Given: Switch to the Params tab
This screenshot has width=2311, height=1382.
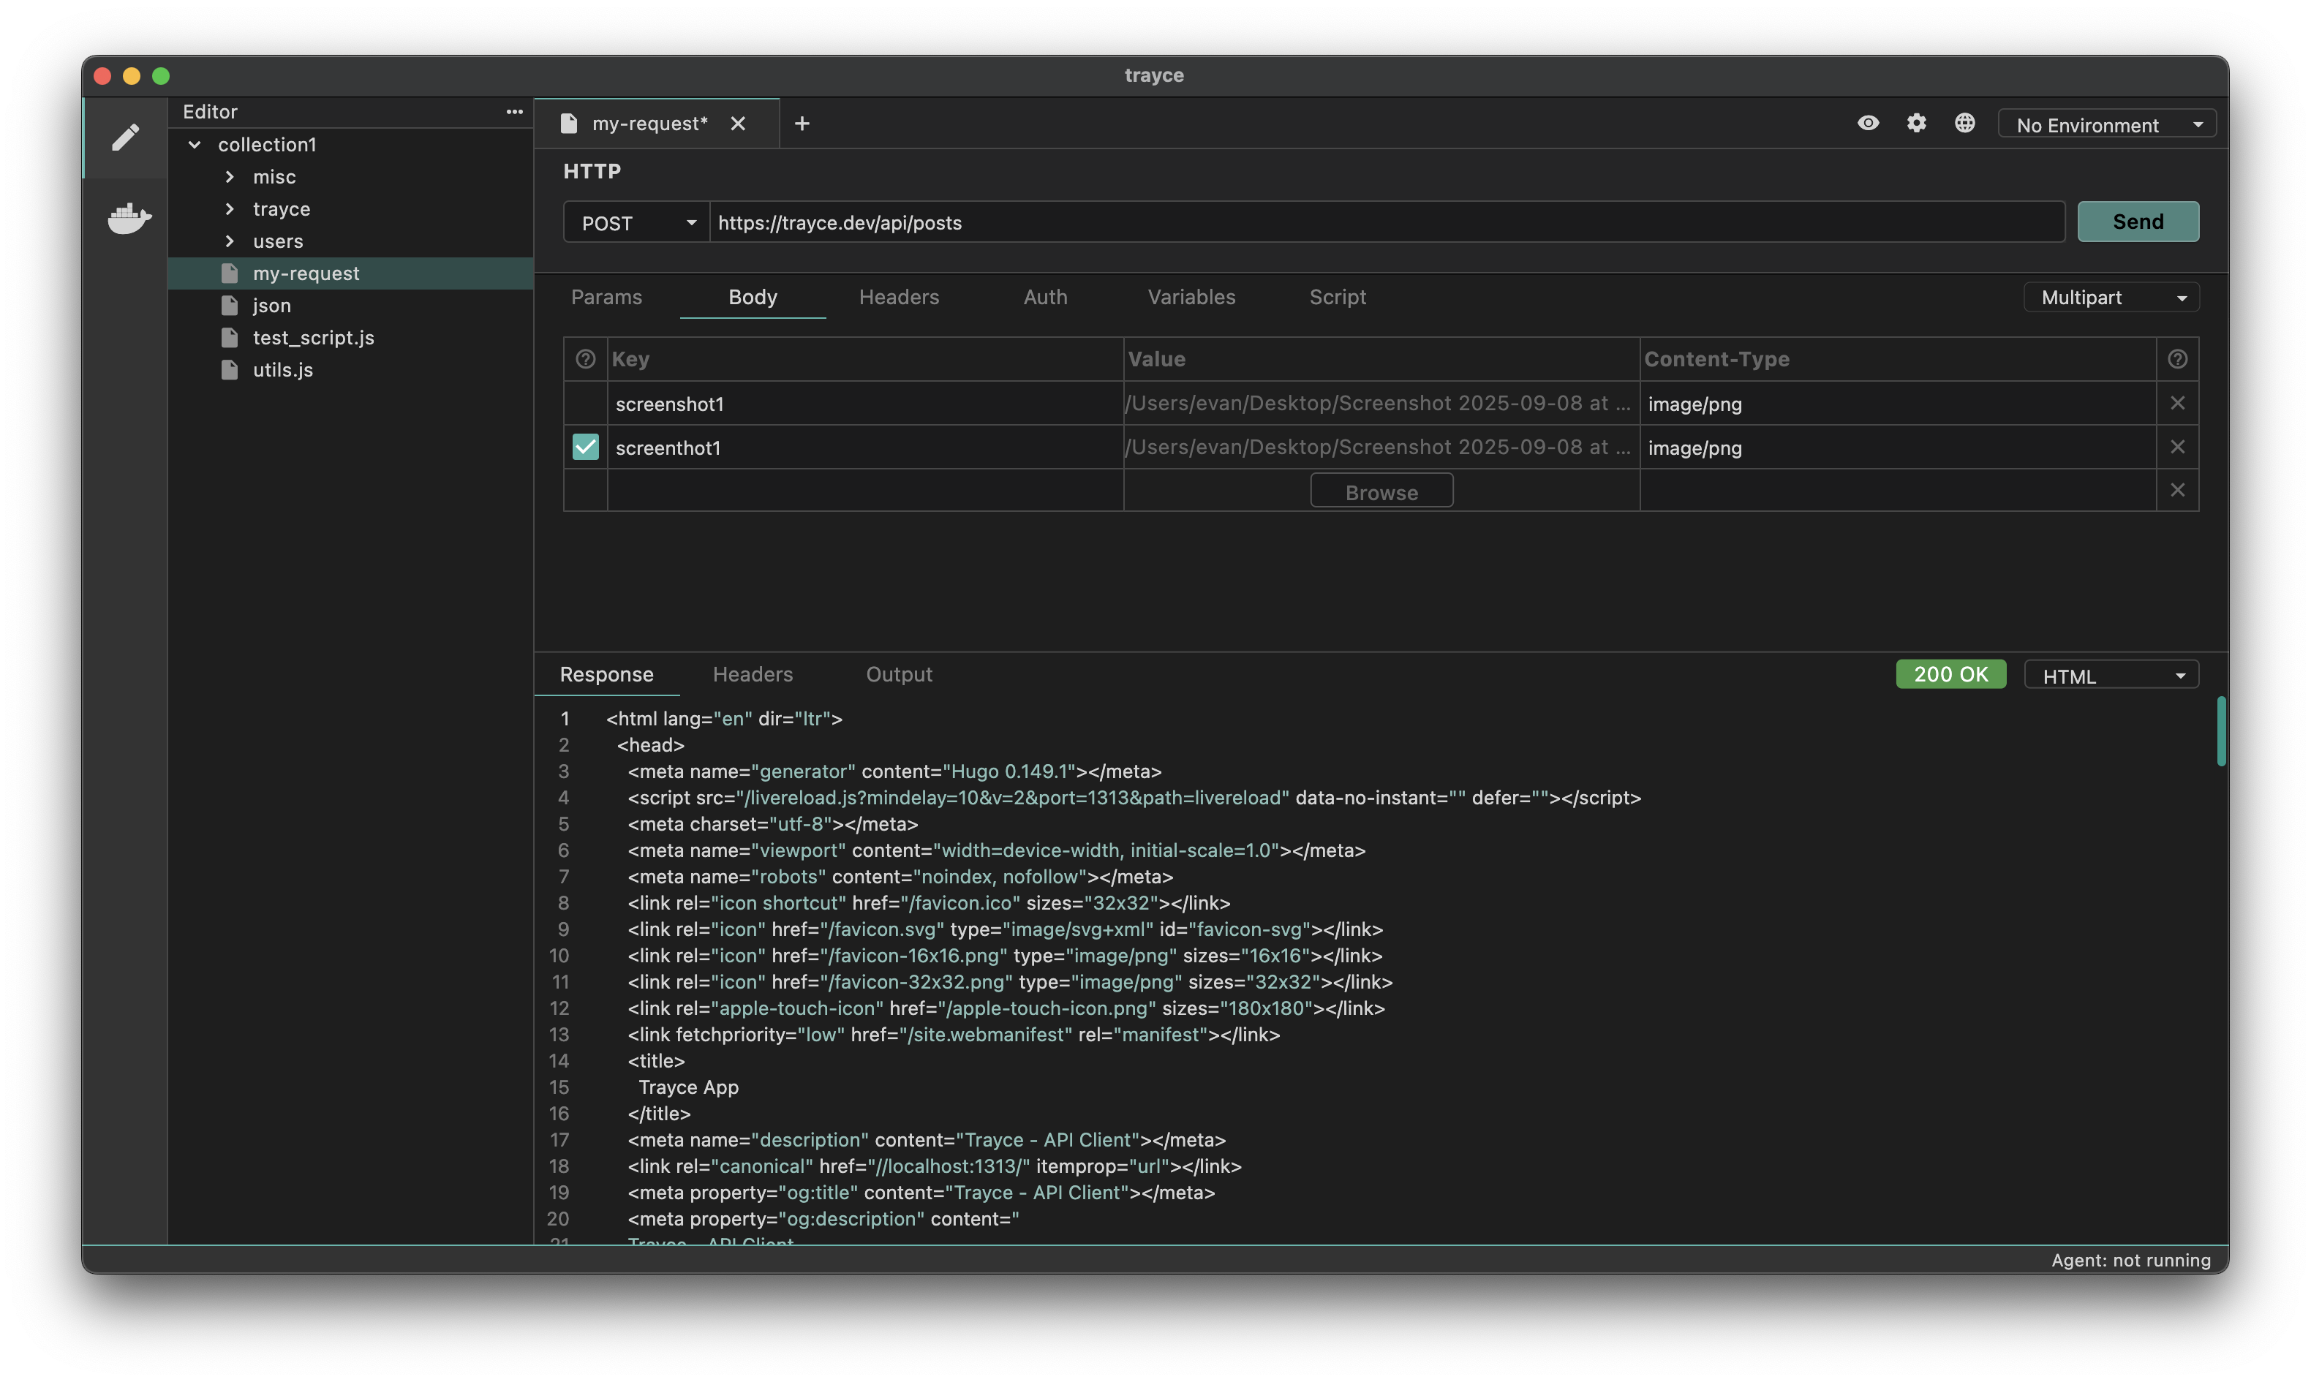Looking at the screenshot, I should (x=606, y=297).
